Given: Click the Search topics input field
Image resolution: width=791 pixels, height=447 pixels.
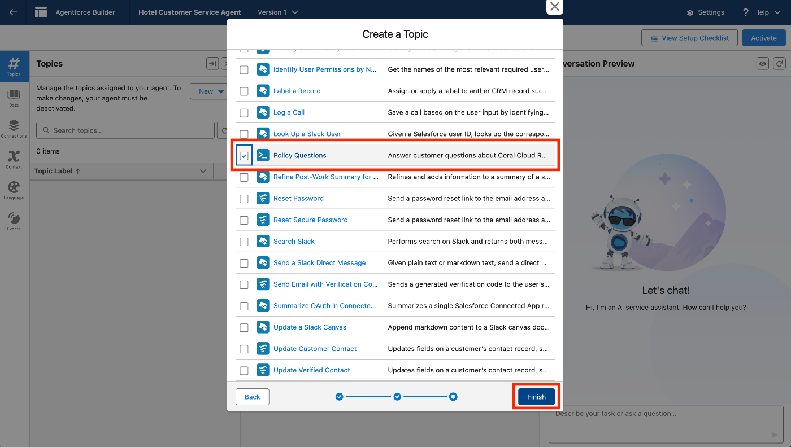Looking at the screenshot, I should (125, 130).
